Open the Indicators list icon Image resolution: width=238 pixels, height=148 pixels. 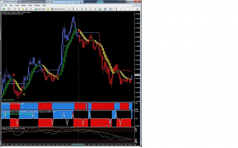coord(99,9)
